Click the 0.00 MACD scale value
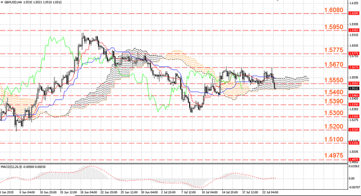Screen dimensions: 361x196 (352, 178)
